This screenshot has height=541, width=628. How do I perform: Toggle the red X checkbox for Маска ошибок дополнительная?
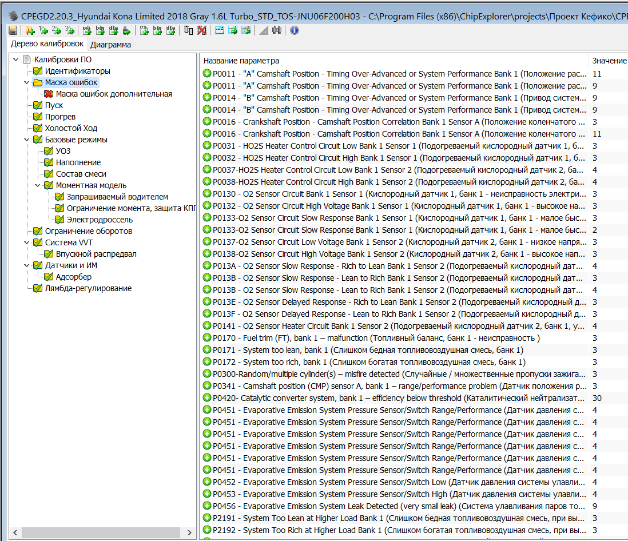(x=49, y=94)
